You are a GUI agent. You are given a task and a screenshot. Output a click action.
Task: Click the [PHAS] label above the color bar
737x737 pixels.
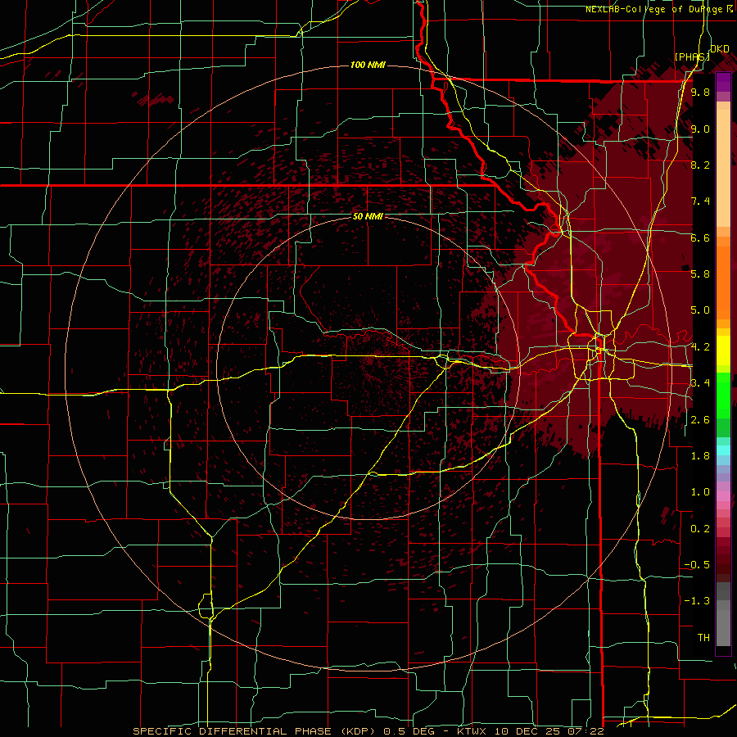[x=692, y=57]
